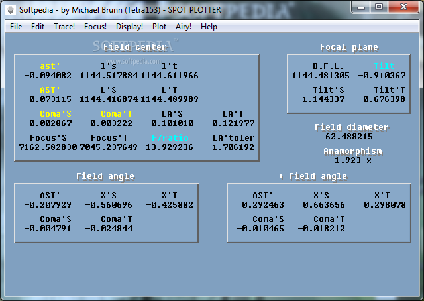Select the value -0.094082
Image resolution: width=424 pixels, height=301 pixels.
[x=48, y=76]
